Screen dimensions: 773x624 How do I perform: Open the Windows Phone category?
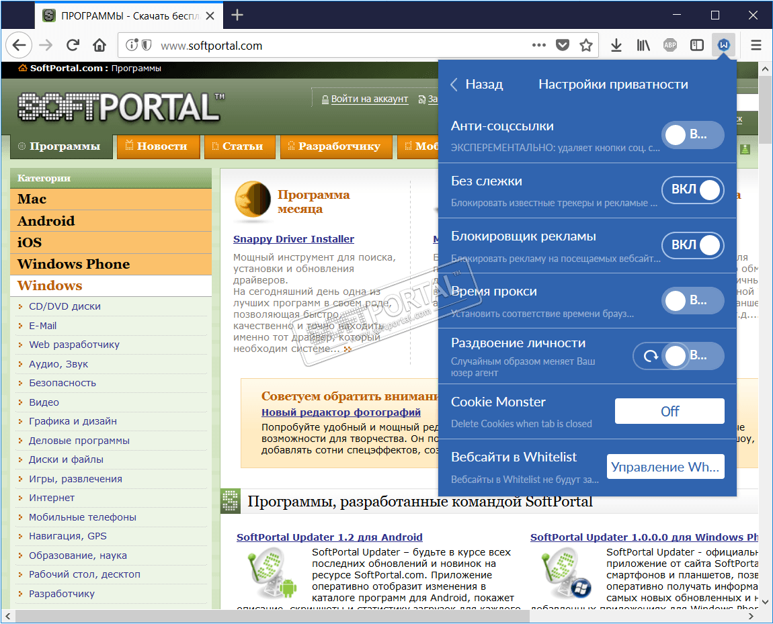pyautogui.click(x=111, y=264)
